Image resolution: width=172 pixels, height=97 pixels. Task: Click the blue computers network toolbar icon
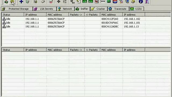click(127, 2)
